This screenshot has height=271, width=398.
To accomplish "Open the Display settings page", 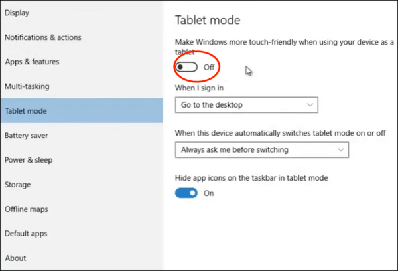I will (x=18, y=13).
